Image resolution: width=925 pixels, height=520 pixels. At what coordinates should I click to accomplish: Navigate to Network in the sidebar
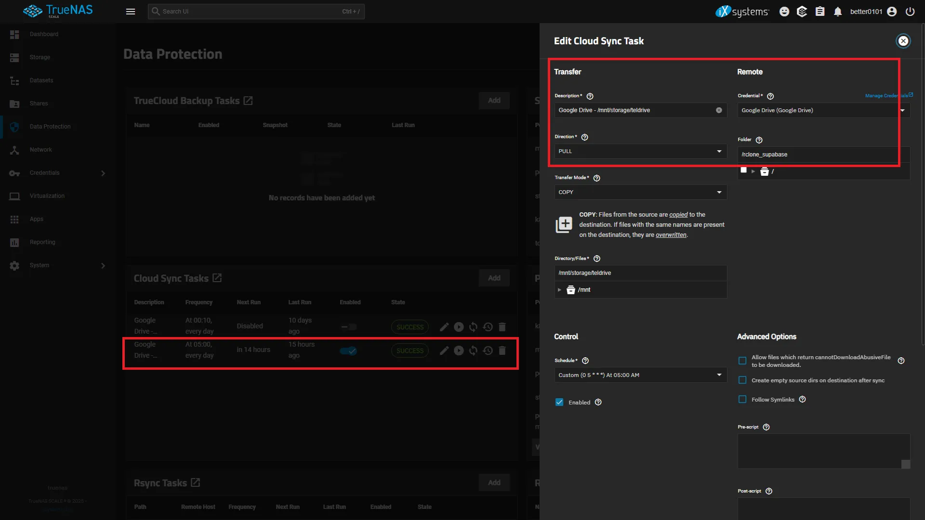point(41,149)
